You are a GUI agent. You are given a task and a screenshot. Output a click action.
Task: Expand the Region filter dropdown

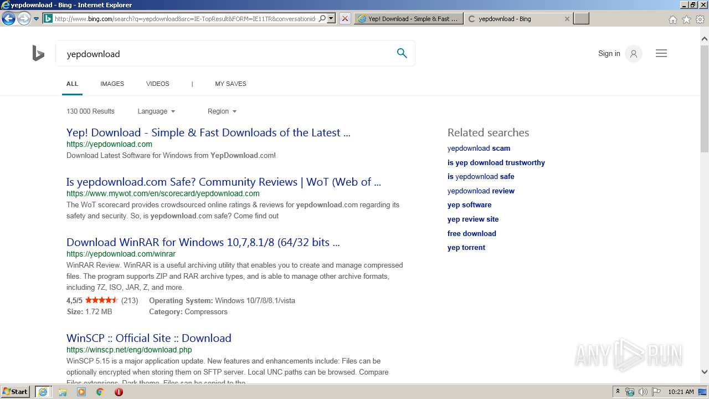(222, 111)
